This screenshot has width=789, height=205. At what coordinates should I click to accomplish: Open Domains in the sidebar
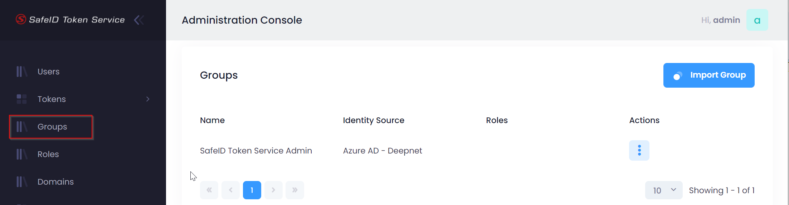coord(55,182)
